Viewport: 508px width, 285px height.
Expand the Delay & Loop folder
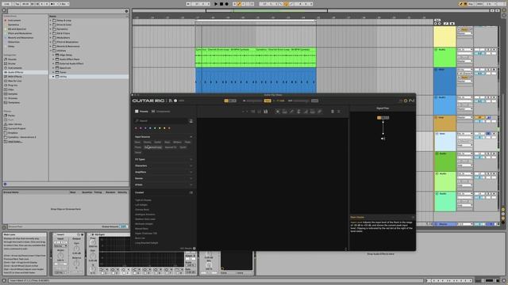pyautogui.click(x=51, y=21)
